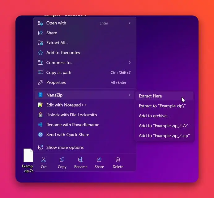This screenshot has width=214, height=198.
Task: Click the Alt+Enter shortcut text
Action: point(118,83)
